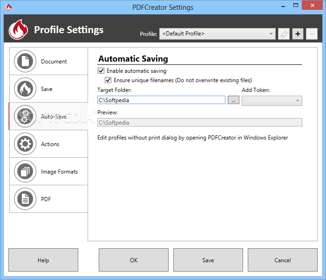Close the PDFCreator Settings window
The height and width of the screenshot is (280, 326).
point(312,6)
